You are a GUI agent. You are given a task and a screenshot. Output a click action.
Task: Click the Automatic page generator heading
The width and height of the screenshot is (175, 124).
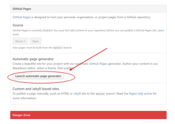(33, 59)
